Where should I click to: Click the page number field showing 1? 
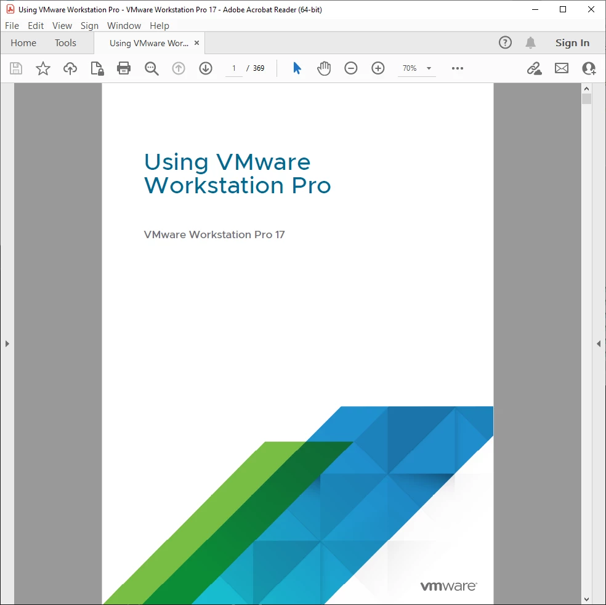pyautogui.click(x=234, y=68)
